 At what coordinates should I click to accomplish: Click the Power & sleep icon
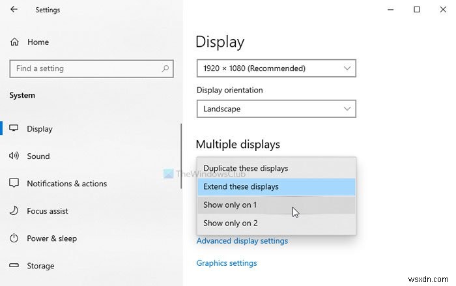[x=14, y=238]
